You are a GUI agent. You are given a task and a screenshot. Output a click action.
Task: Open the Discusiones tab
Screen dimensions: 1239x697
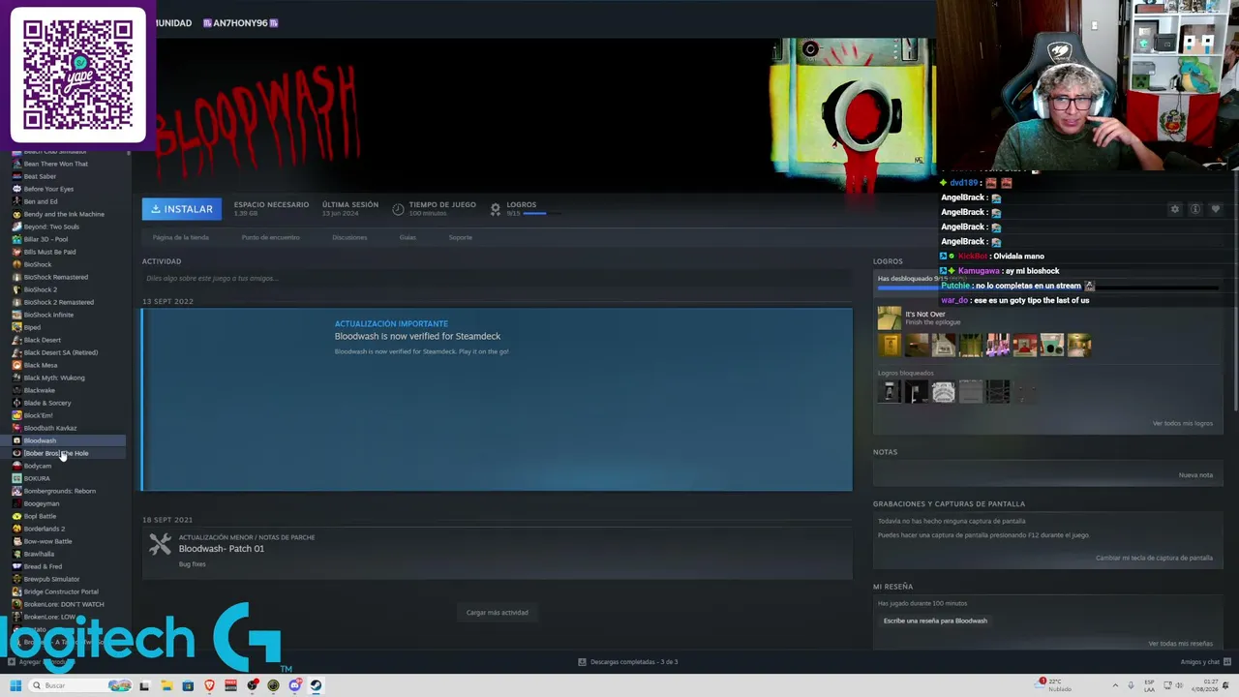pyautogui.click(x=349, y=237)
